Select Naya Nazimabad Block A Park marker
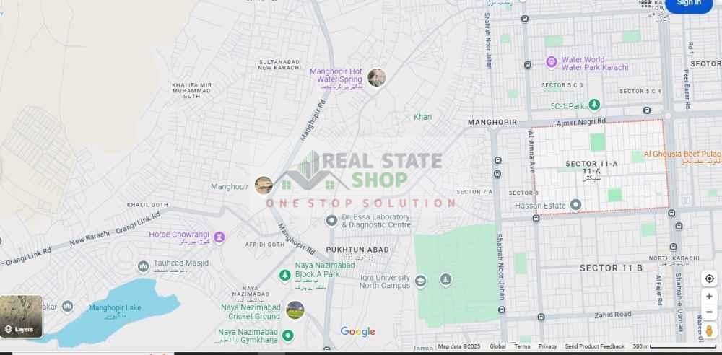The image size is (722, 355). [285, 276]
